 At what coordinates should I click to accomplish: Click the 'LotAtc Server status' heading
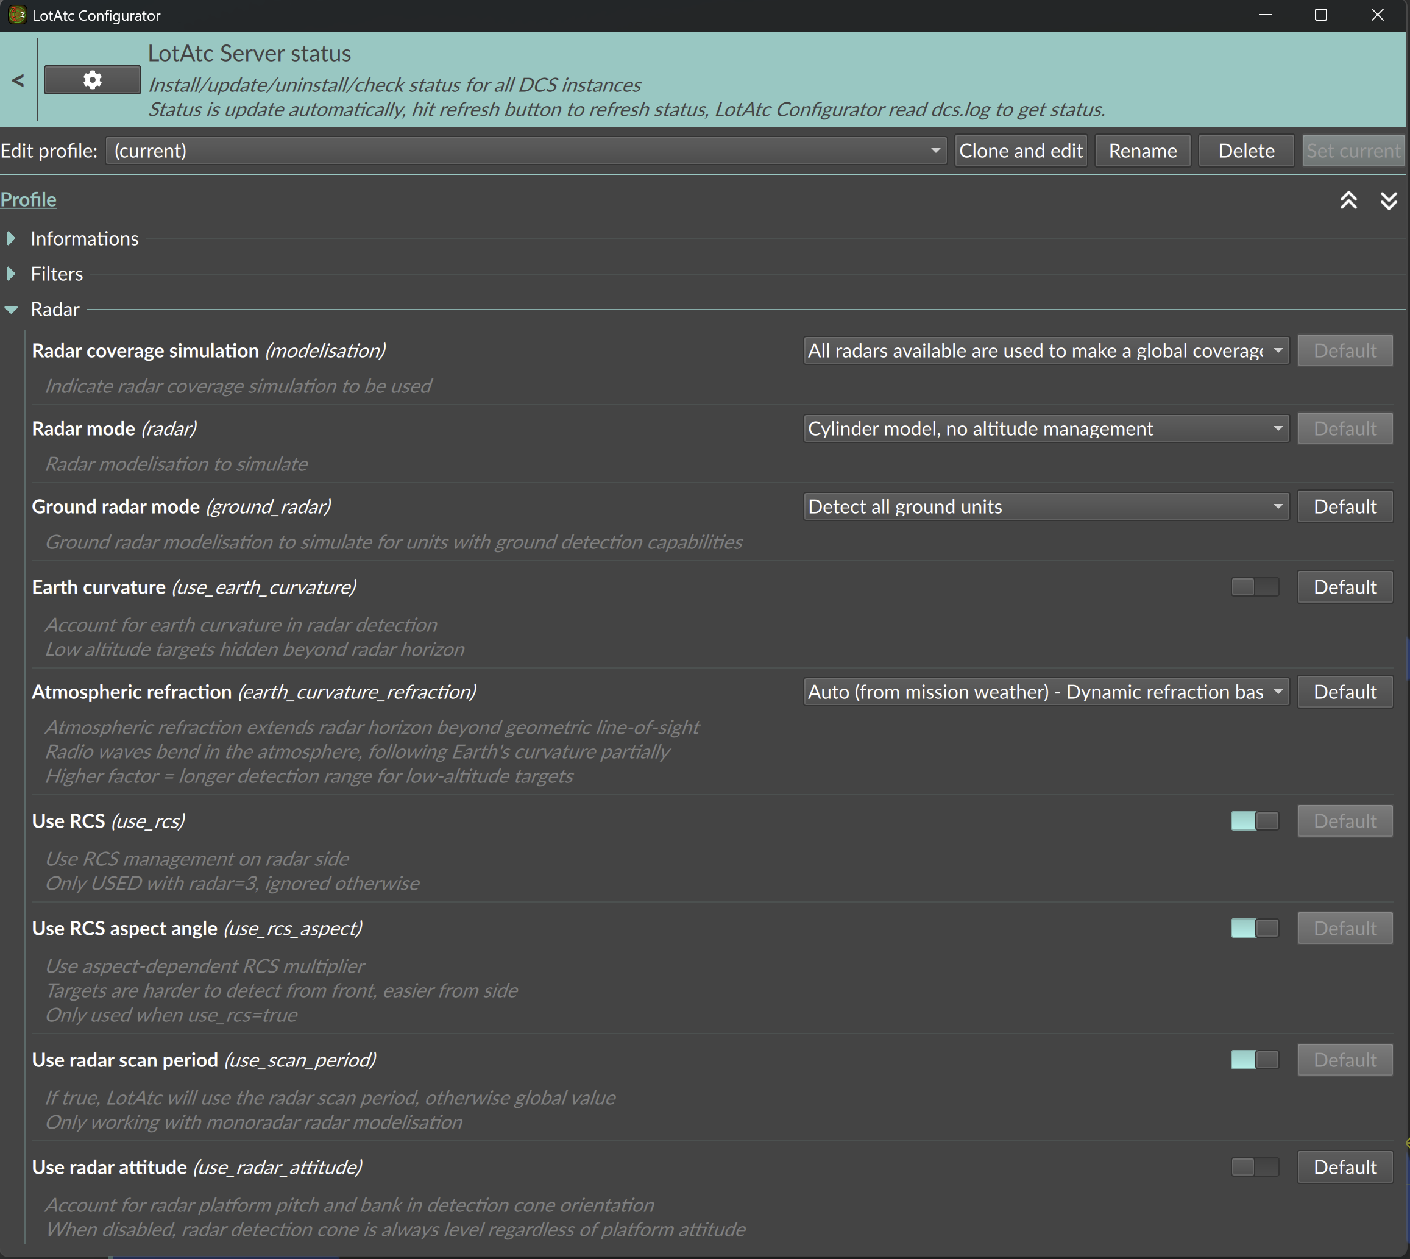tap(250, 53)
